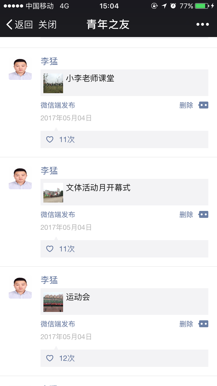Delete the 小李老师课堂 post
The image size is (217, 386).
[x=186, y=105]
